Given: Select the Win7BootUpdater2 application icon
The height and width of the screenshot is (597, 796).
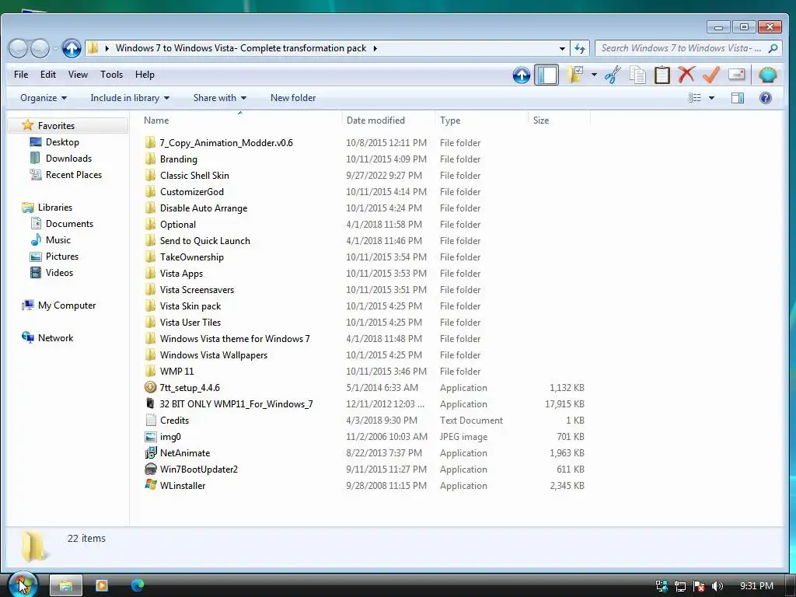Looking at the screenshot, I should click(x=150, y=469).
